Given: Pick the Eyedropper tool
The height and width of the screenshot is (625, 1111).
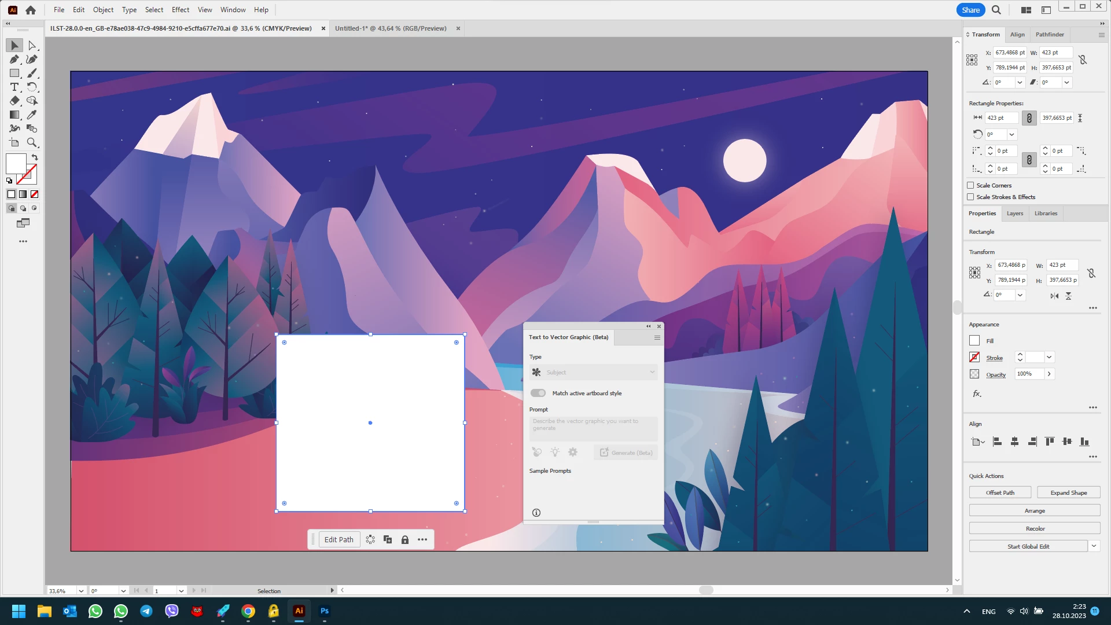Looking at the screenshot, I should pos(32,115).
